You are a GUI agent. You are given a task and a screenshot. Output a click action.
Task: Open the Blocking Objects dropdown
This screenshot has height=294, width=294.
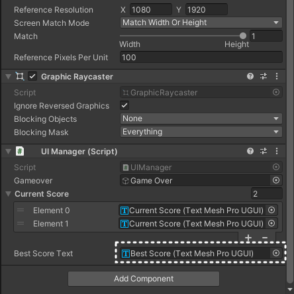point(201,119)
